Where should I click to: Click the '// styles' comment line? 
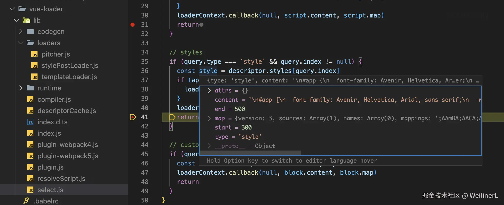pyautogui.click(x=186, y=52)
